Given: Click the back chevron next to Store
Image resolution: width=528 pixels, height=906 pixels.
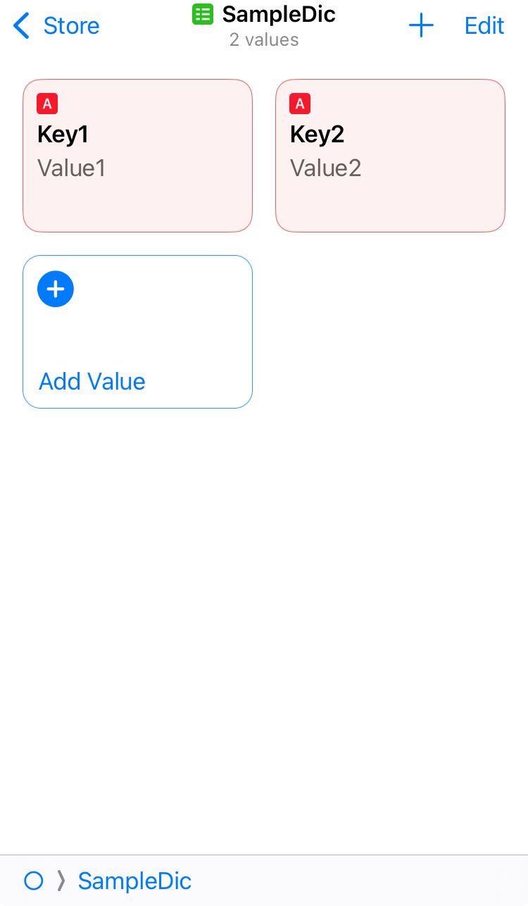Looking at the screenshot, I should click(x=20, y=25).
